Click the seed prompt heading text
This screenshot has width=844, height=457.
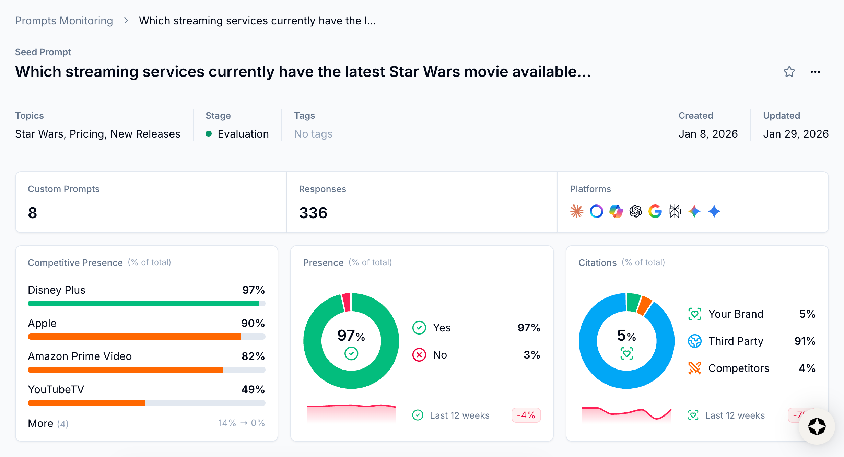(x=303, y=72)
